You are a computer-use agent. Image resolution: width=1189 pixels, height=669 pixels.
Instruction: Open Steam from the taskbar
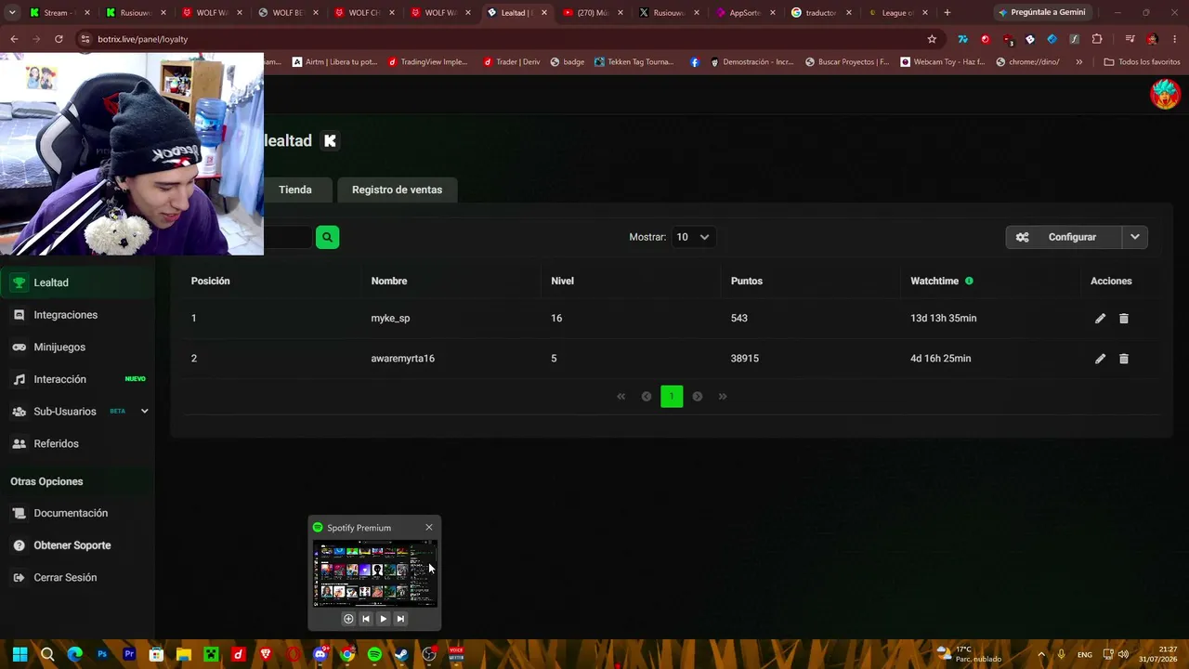[x=401, y=654]
